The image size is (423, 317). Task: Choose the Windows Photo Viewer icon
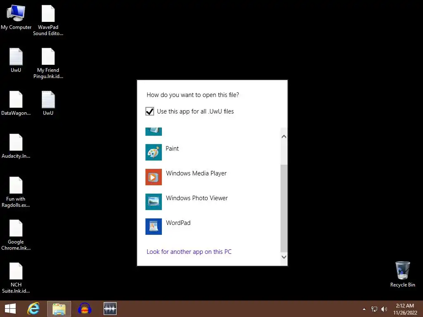[x=154, y=201]
